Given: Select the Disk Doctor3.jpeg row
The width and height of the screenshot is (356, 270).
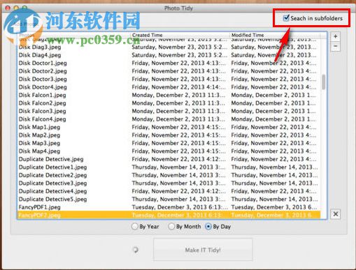Looking at the screenshot, I should click(x=169, y=79).
